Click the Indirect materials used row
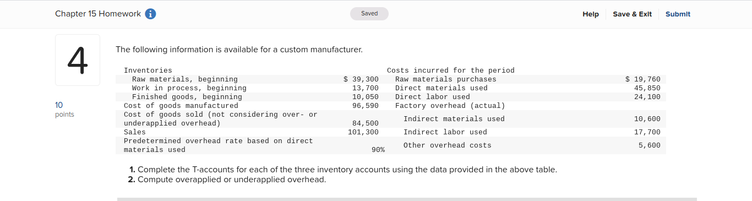The image size is (752, 201). 527,119
